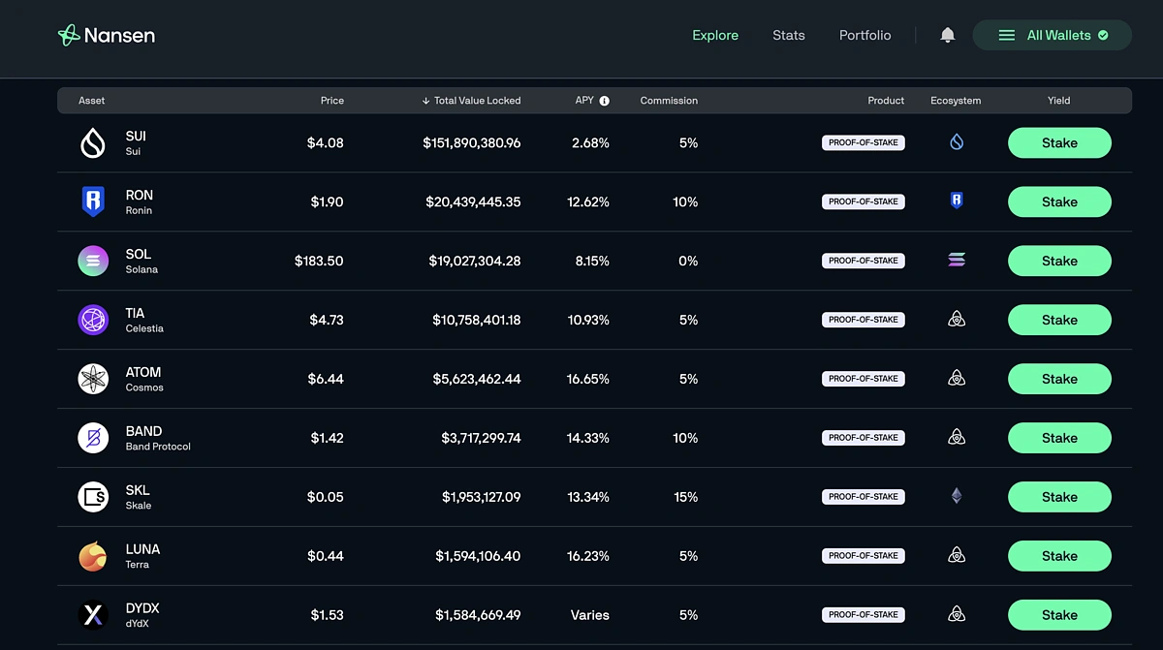Image resolution: width=1163 pixels, height=650 pixels.
Task: Click the Band Protocol asset name
Action: pyautogui.click(x=158, y=448)
